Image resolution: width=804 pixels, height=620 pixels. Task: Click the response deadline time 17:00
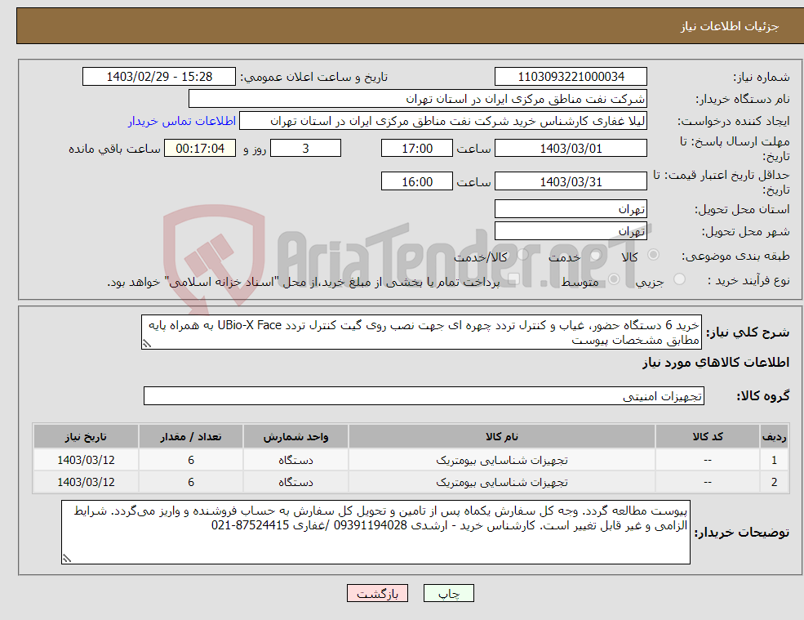417,149
